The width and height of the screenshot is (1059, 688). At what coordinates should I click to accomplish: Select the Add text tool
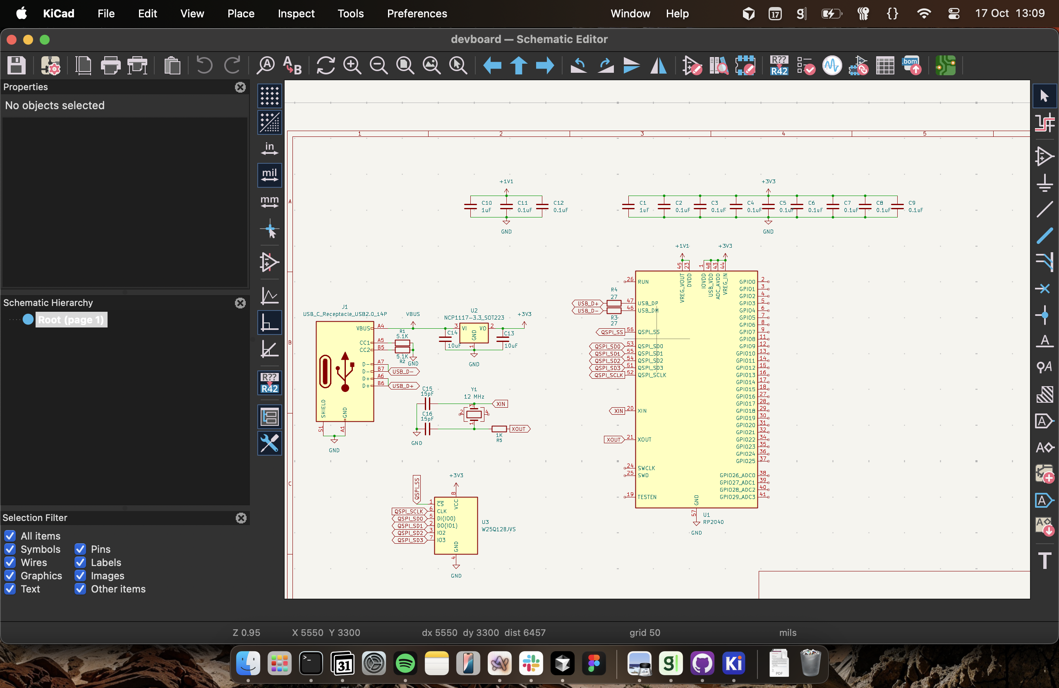(1045, 560)
